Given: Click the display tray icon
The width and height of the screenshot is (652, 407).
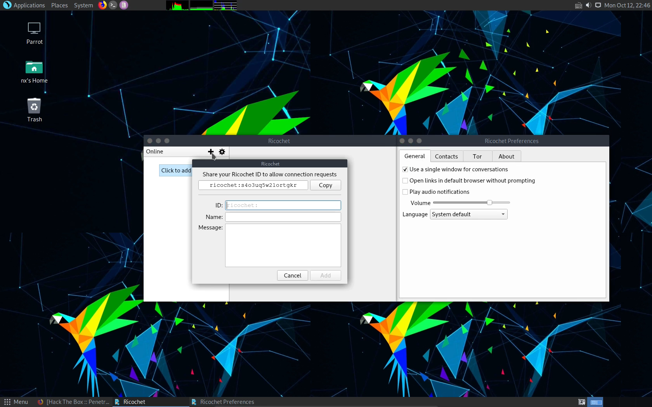Looking at the screenshot, I should tap(598, 5).
